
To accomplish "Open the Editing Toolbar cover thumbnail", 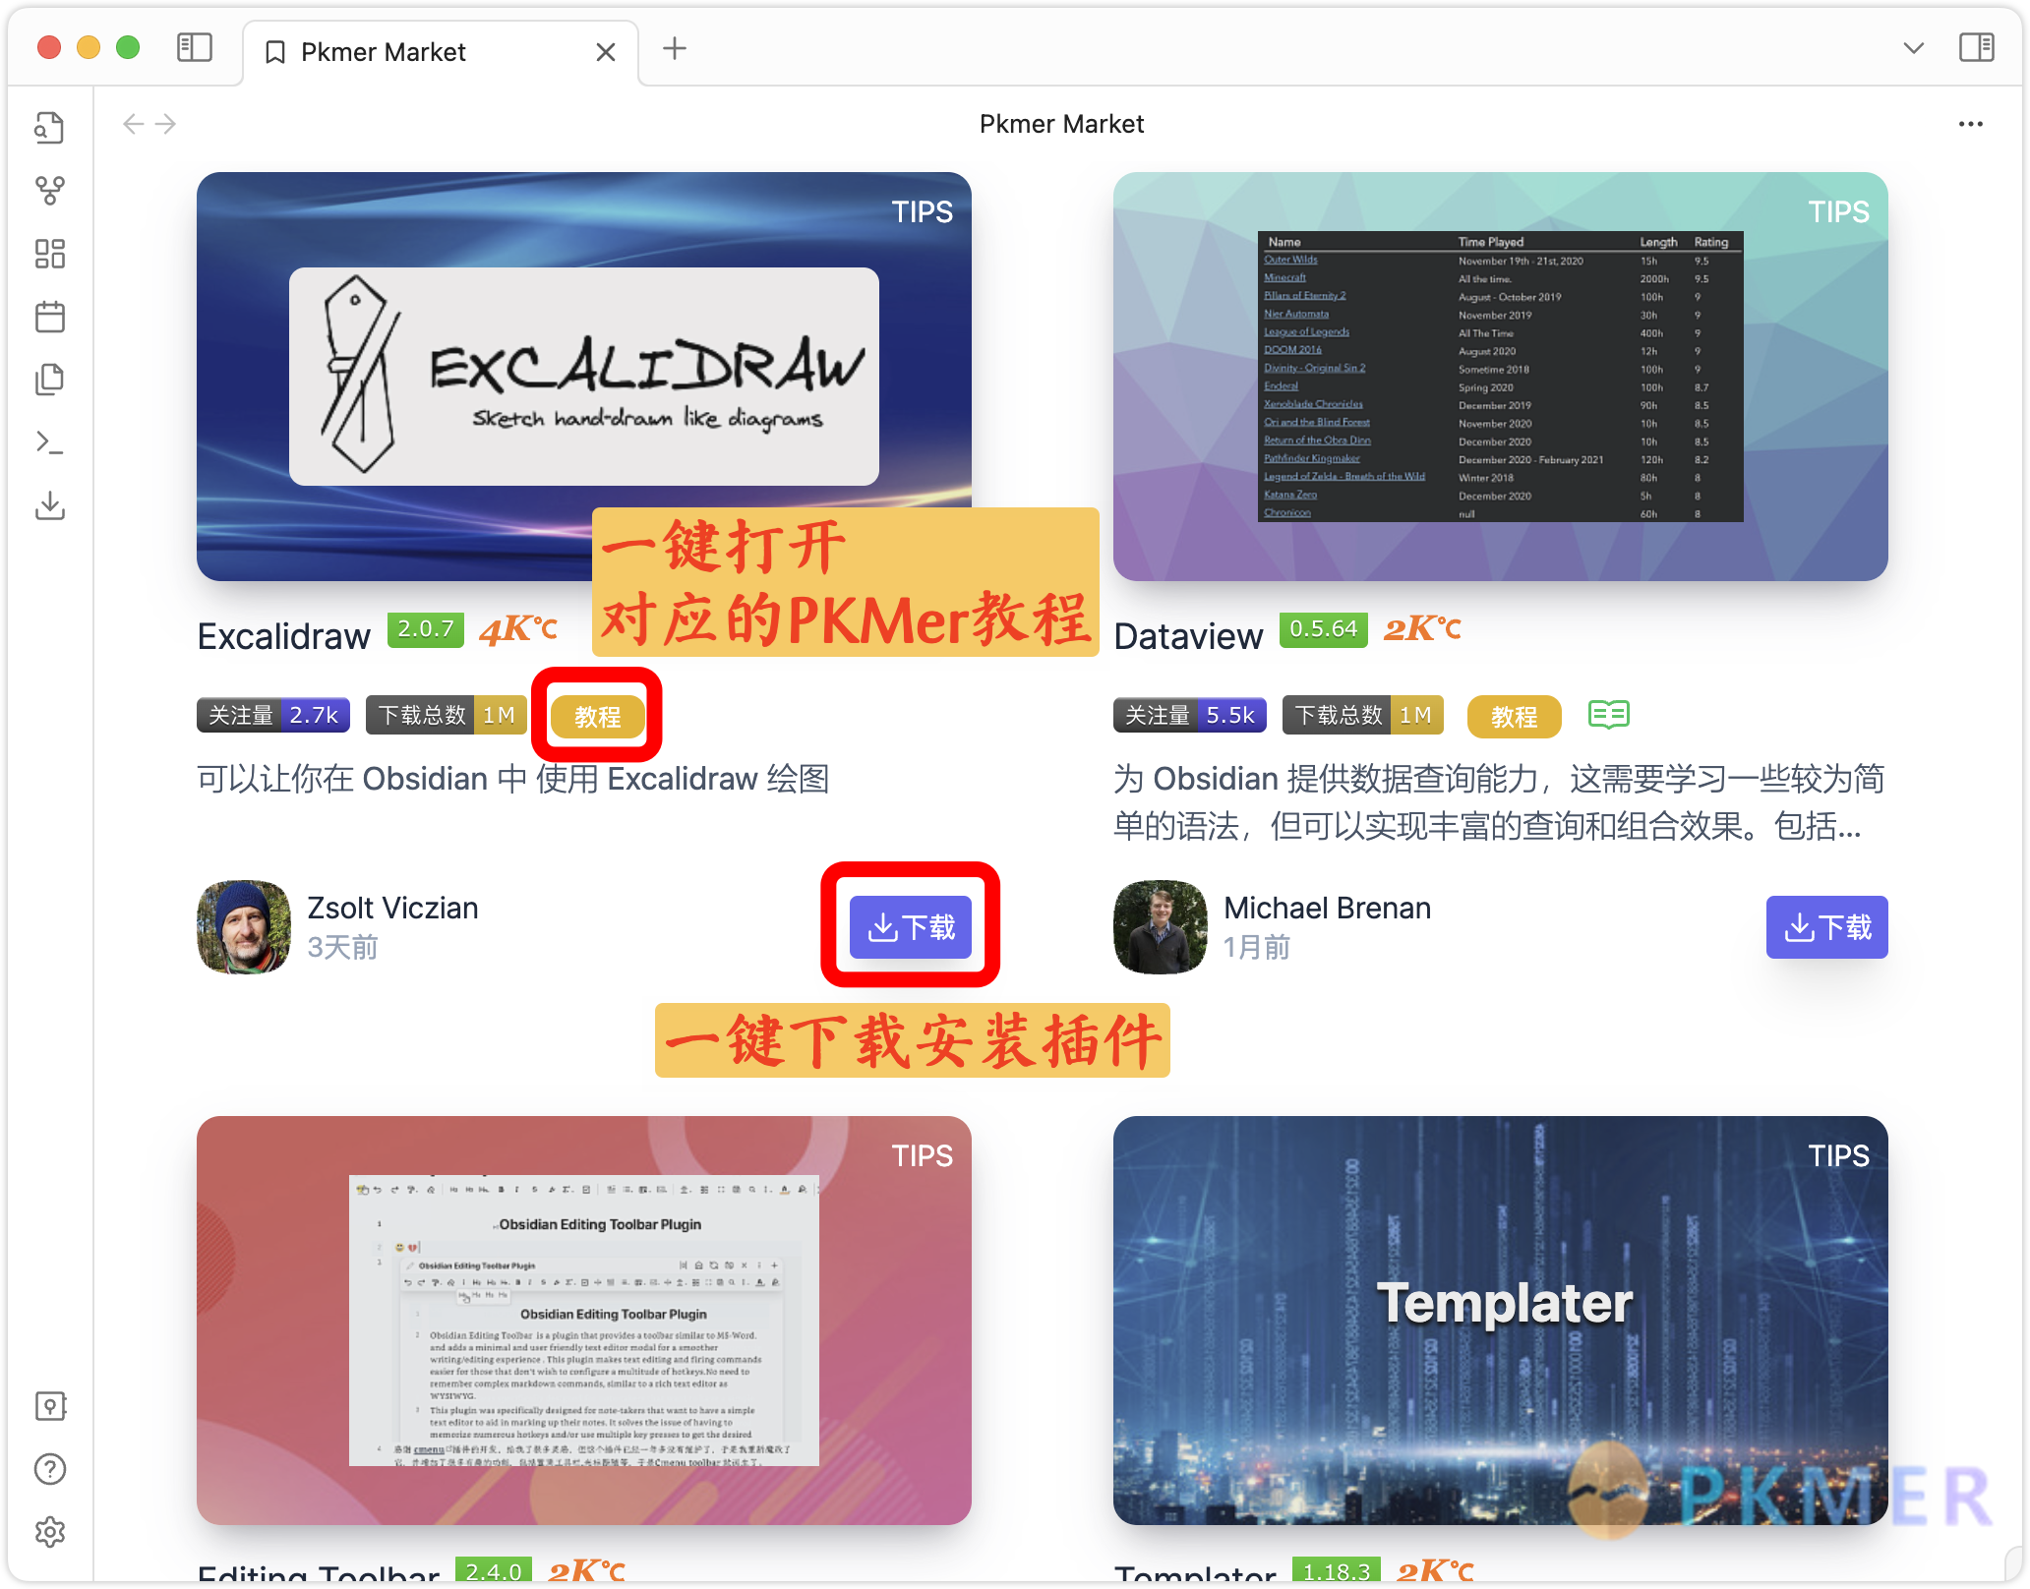I will point(584,1321).
